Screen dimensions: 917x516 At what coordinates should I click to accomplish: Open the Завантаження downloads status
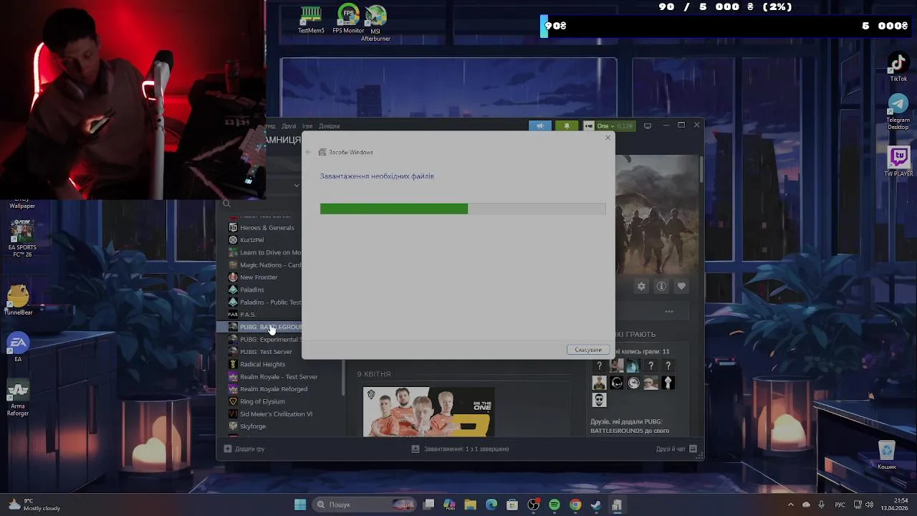tap(460, 449)
